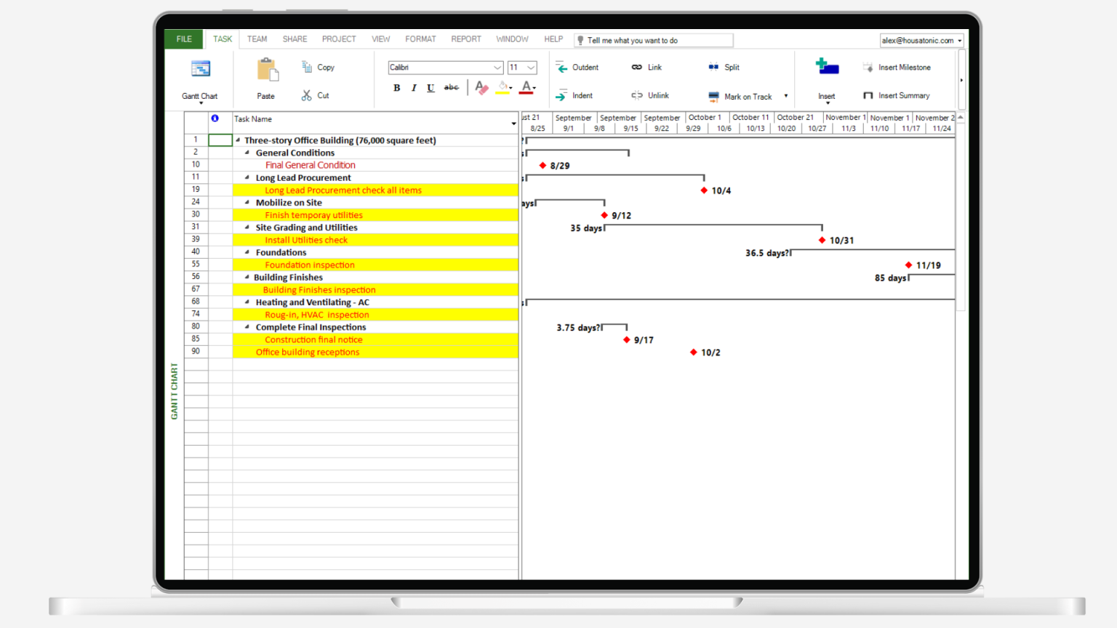Image resolution: width=1117 pixels, height=628 pixels.
Task: Apply the red font color
Action: 527,88
